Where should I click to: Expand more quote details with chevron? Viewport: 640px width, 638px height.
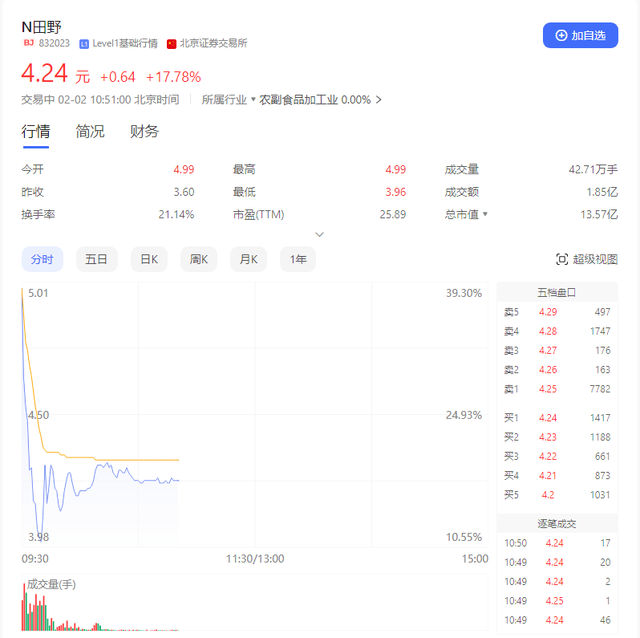coord(319,234)
